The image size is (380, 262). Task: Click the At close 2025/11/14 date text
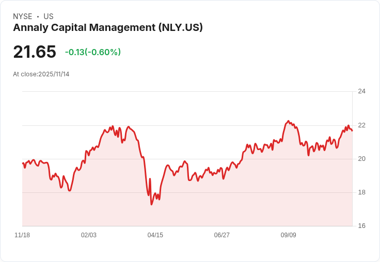(41, 74)
